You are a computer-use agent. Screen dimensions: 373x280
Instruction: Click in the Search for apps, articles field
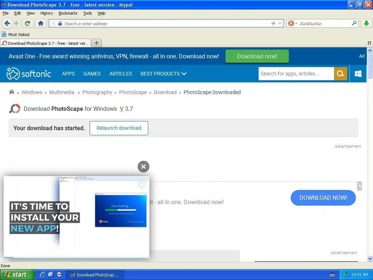296,74
